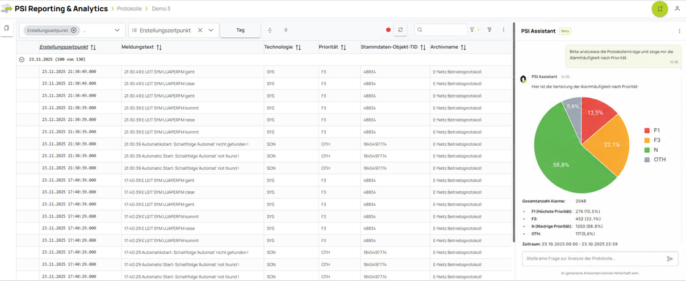Viewport: 686px width, 281px height.
Task: Click the clear filters funnel icon
Action: [x=490, y=30]
